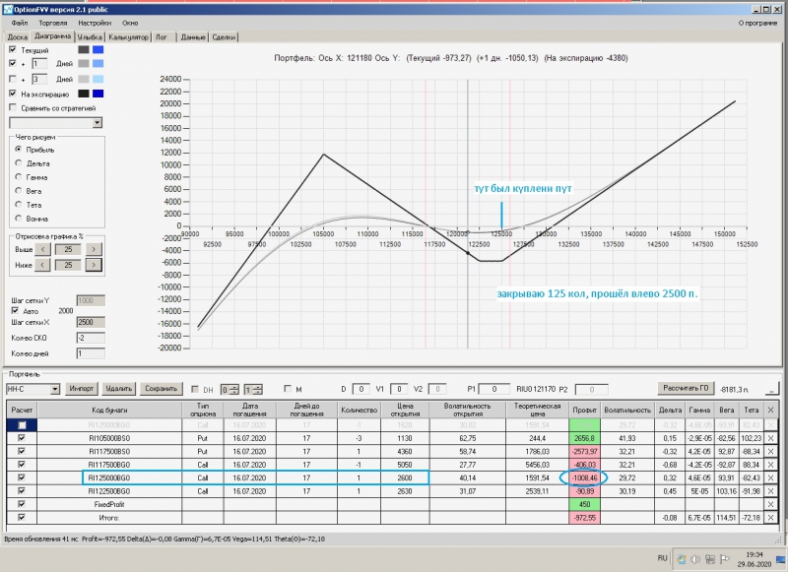The height and width of the screenshot is (572, 788).
Task: Click the Сохранить button
Action: pos(161,389)
